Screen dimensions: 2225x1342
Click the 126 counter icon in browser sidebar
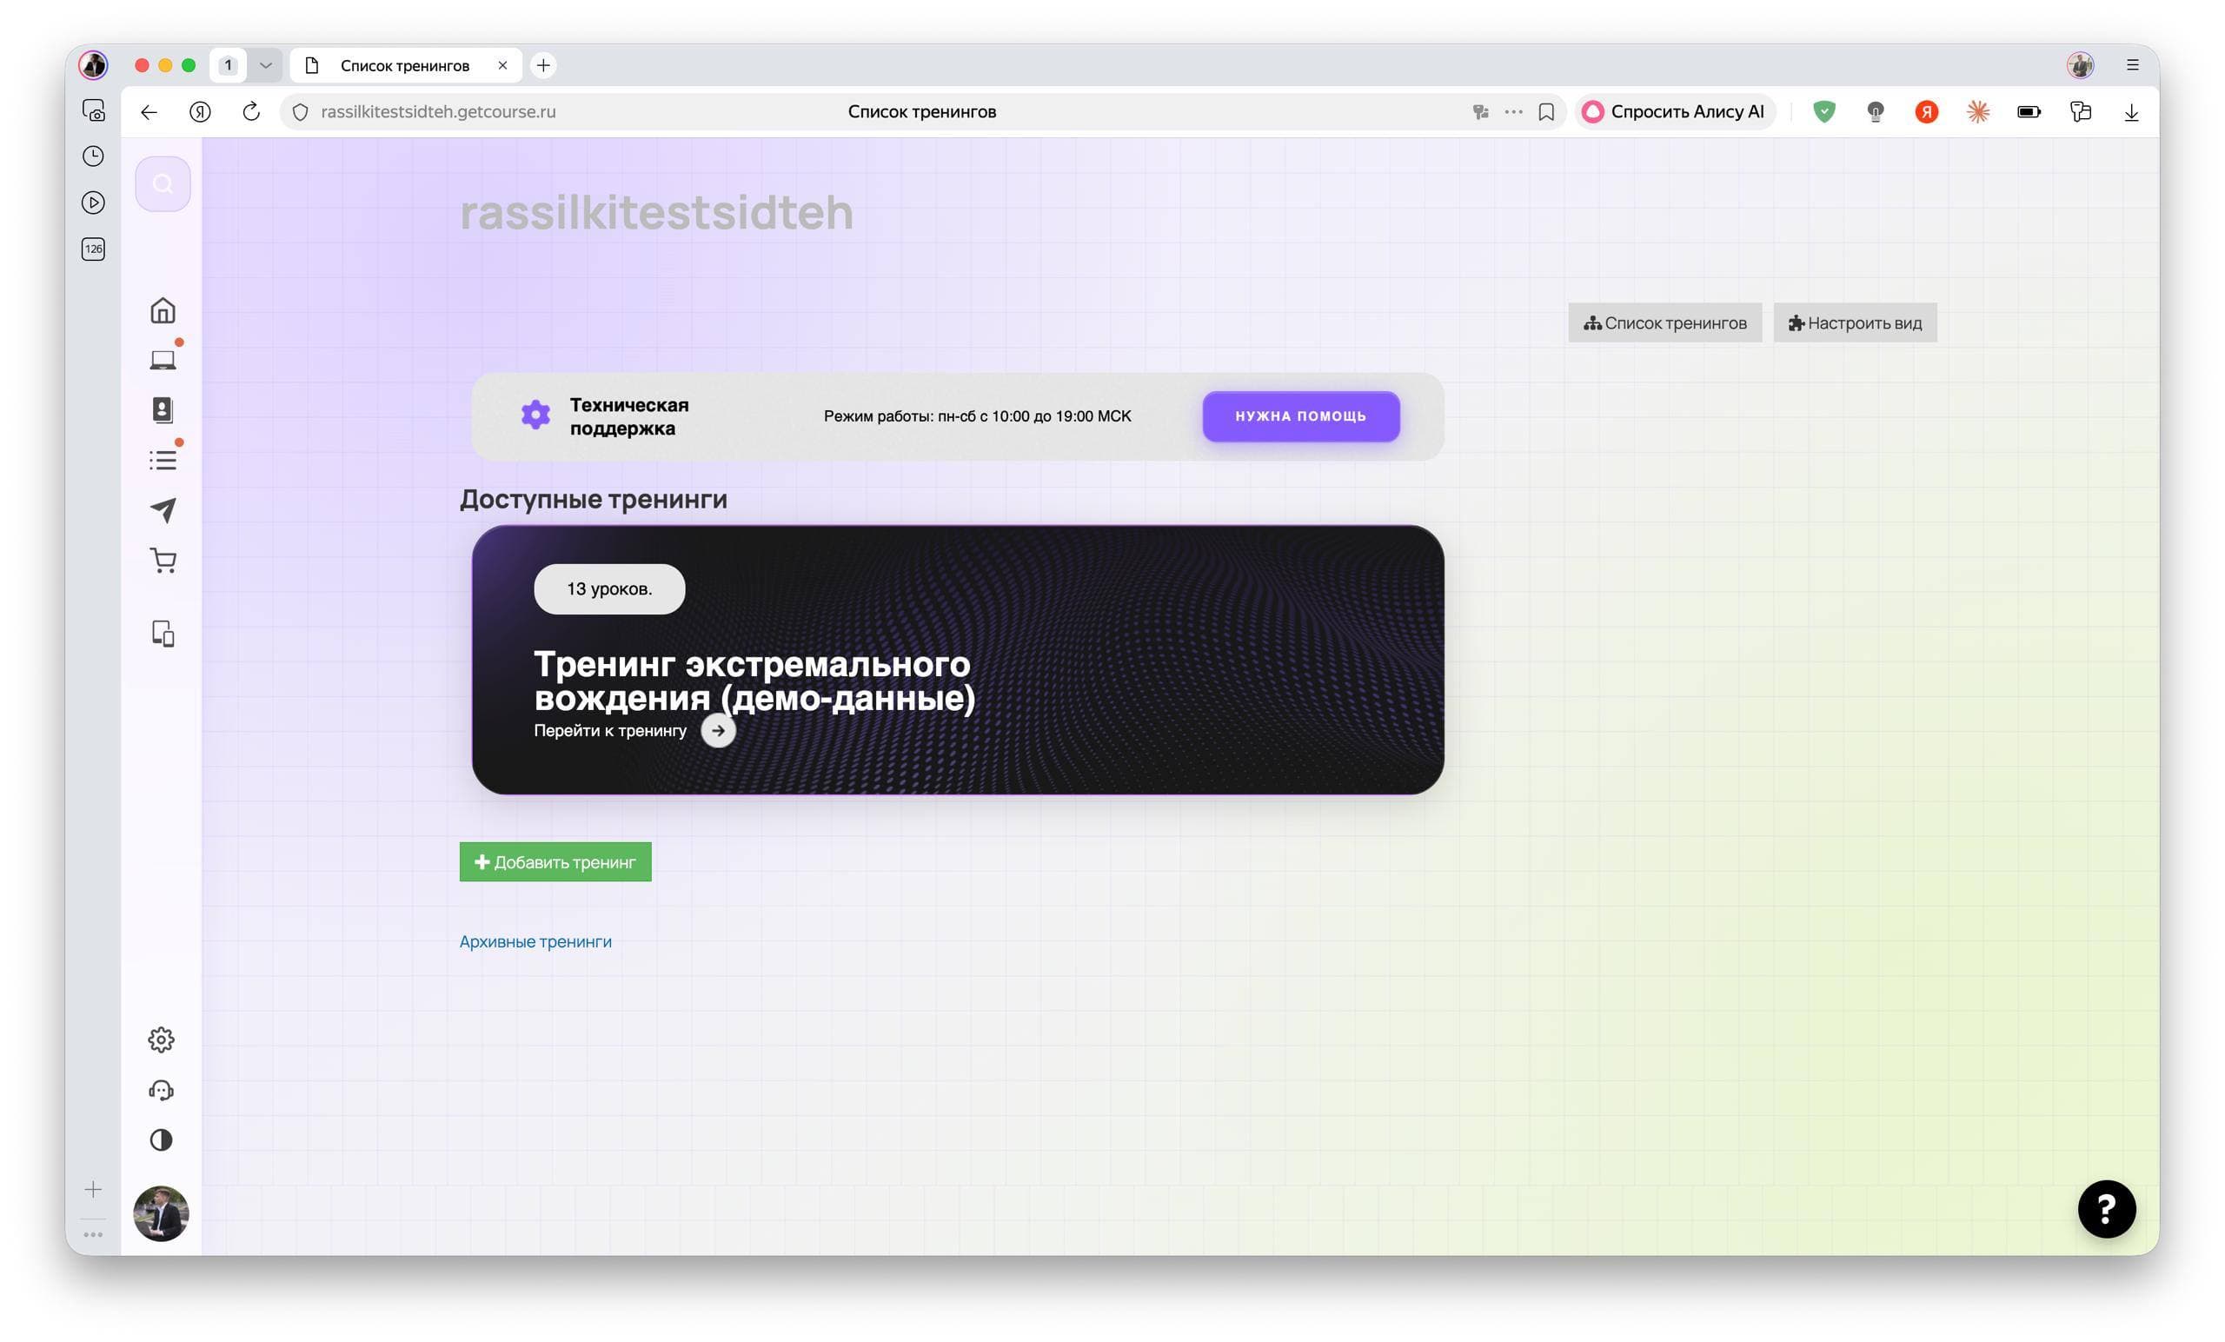pos(93,249)
